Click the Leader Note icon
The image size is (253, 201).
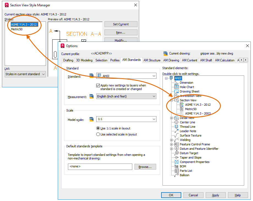[x=176, y=131]
